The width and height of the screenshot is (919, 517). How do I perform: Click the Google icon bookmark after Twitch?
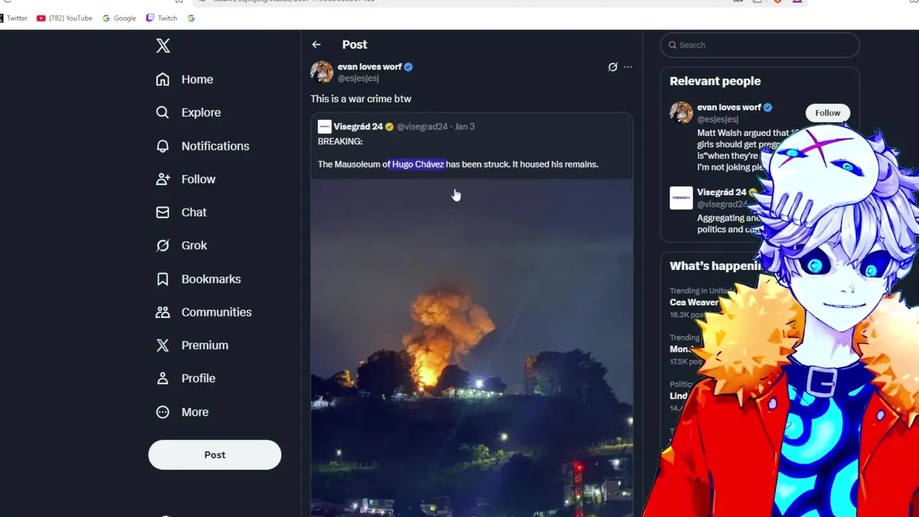tap(191, 18)
